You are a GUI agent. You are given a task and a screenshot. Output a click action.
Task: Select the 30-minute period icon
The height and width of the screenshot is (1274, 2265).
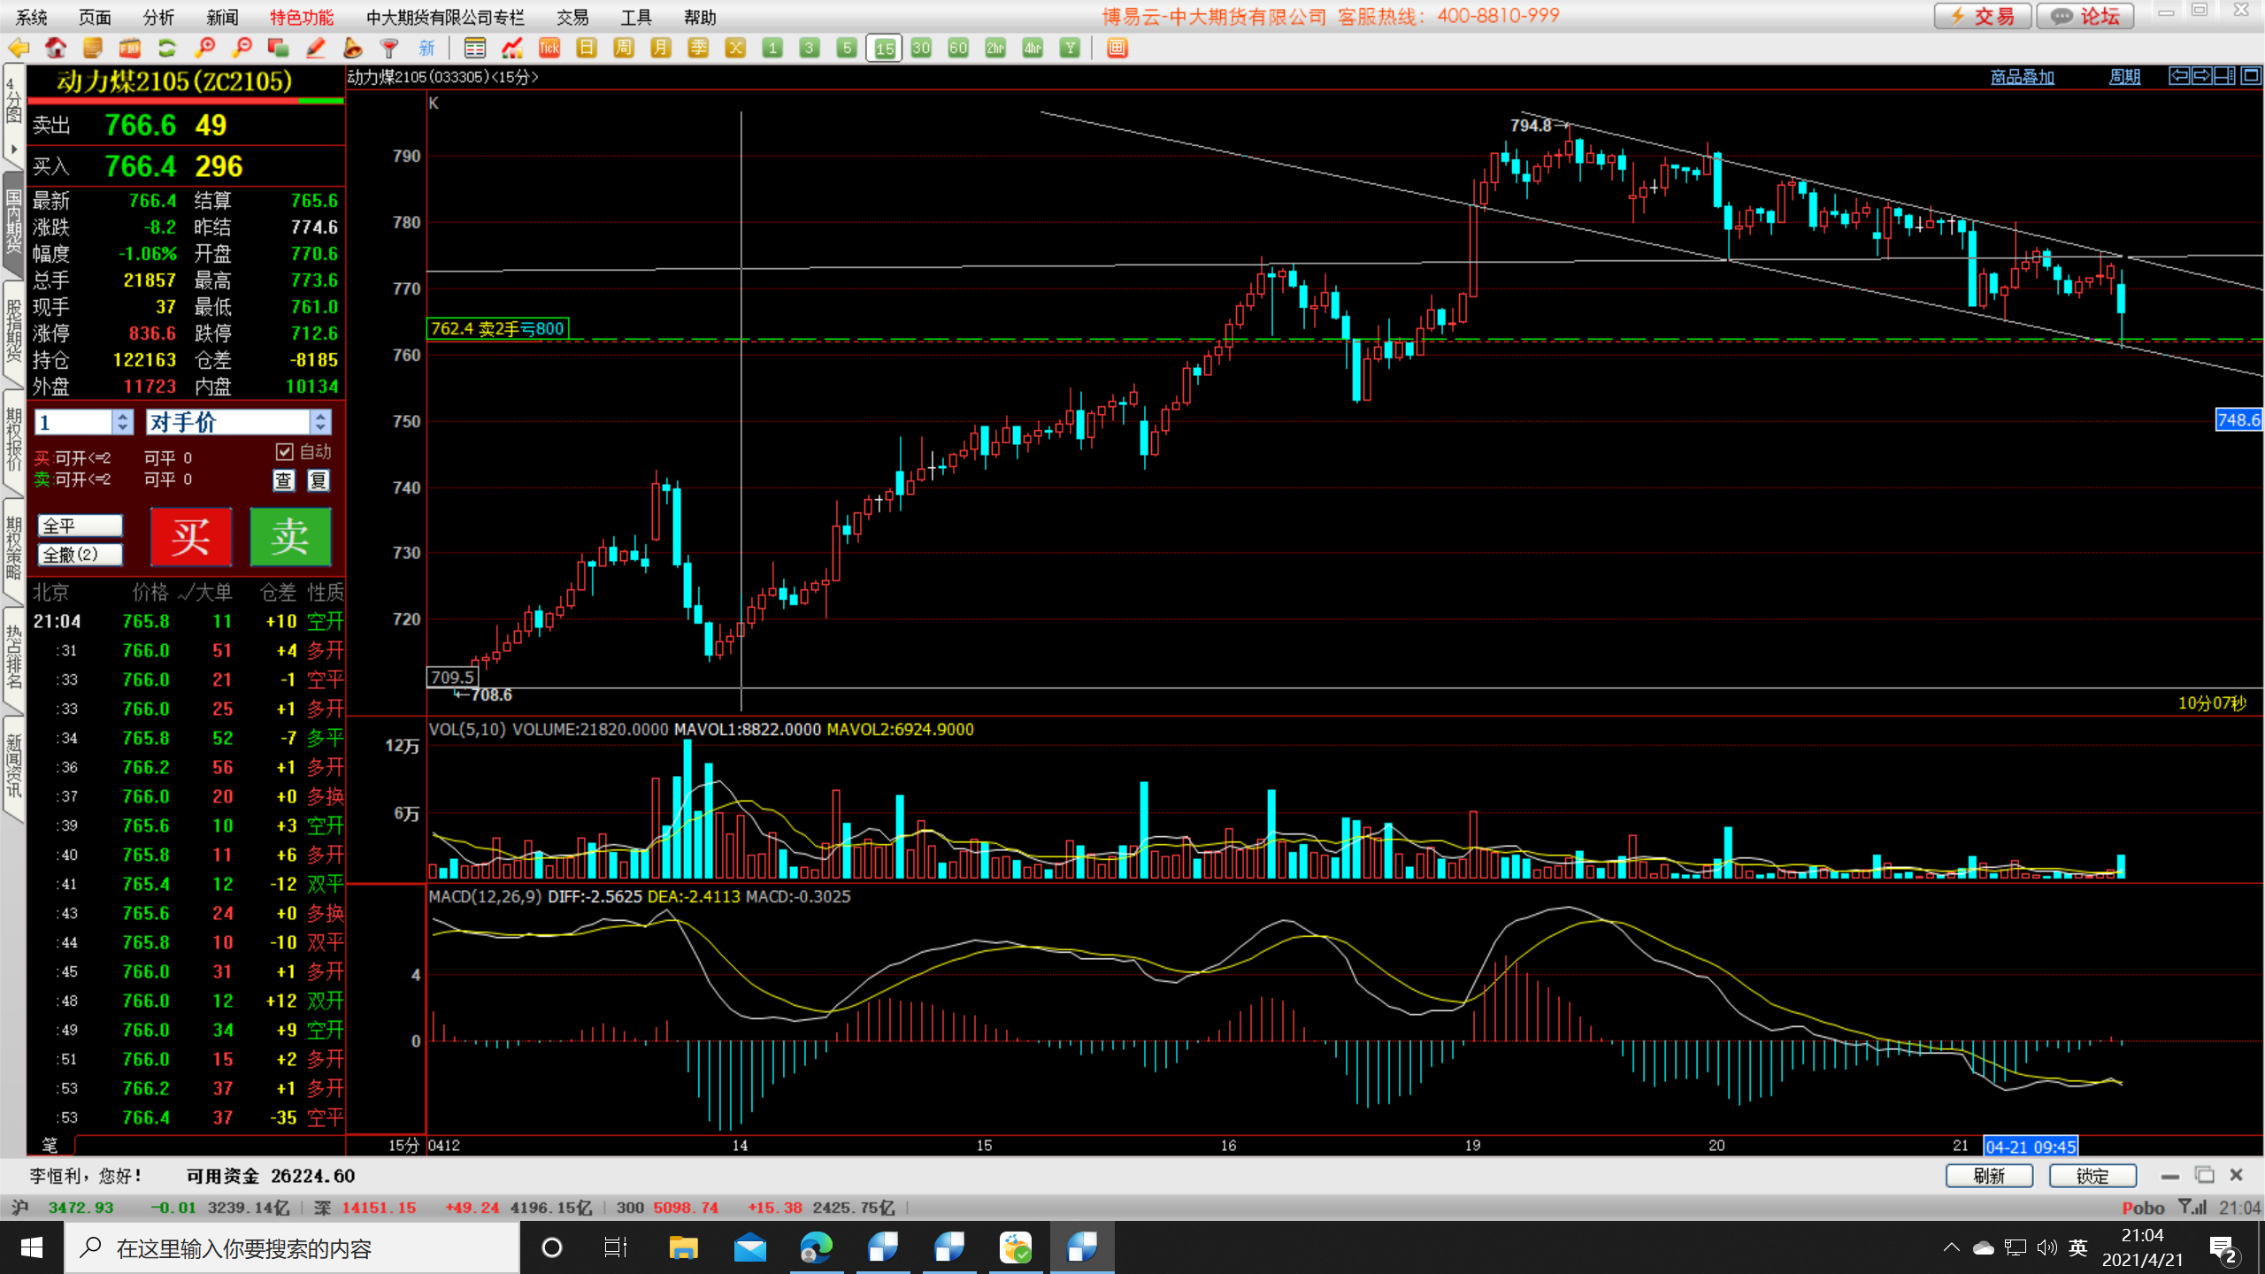coord(921,48)
